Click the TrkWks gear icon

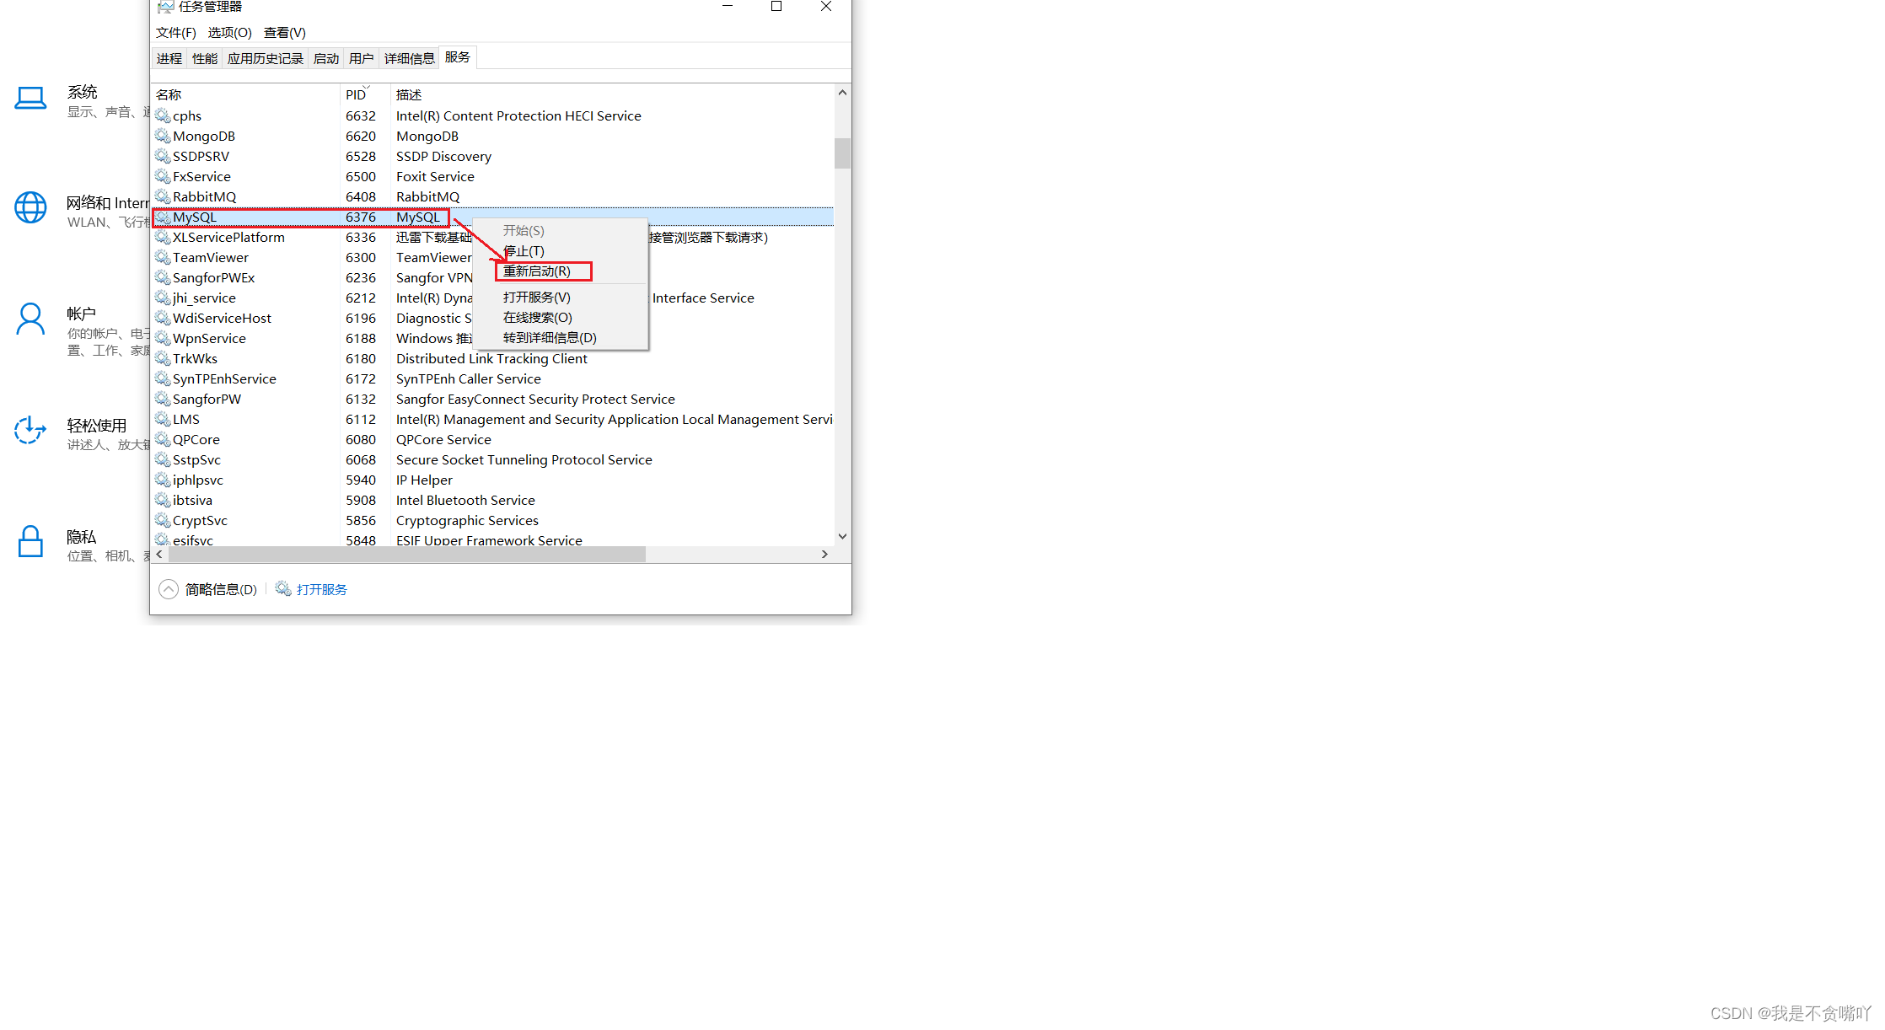coord(163,358)
